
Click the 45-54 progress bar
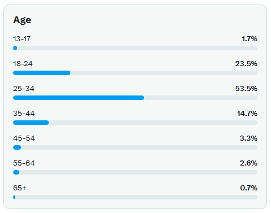point(135,147)
